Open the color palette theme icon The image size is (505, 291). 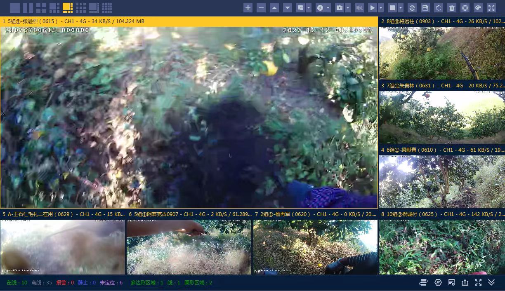(x=478, y=8)
